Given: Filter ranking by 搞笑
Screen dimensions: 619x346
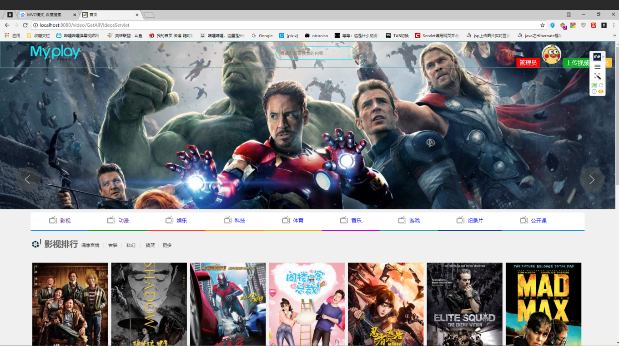Looking at the screenshot, I should click(x=150, y=245).
